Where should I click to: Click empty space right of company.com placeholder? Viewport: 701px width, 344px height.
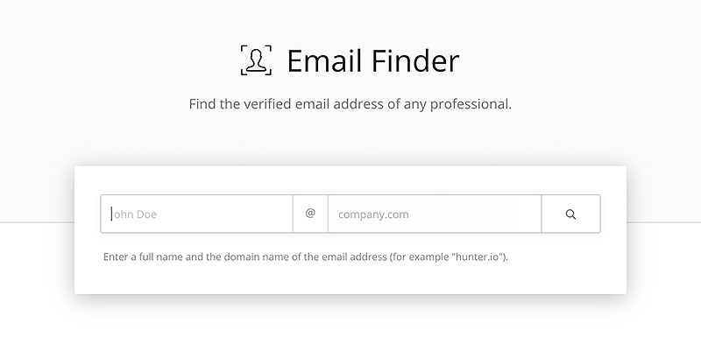pyautogui.click(x=474, y=214)
